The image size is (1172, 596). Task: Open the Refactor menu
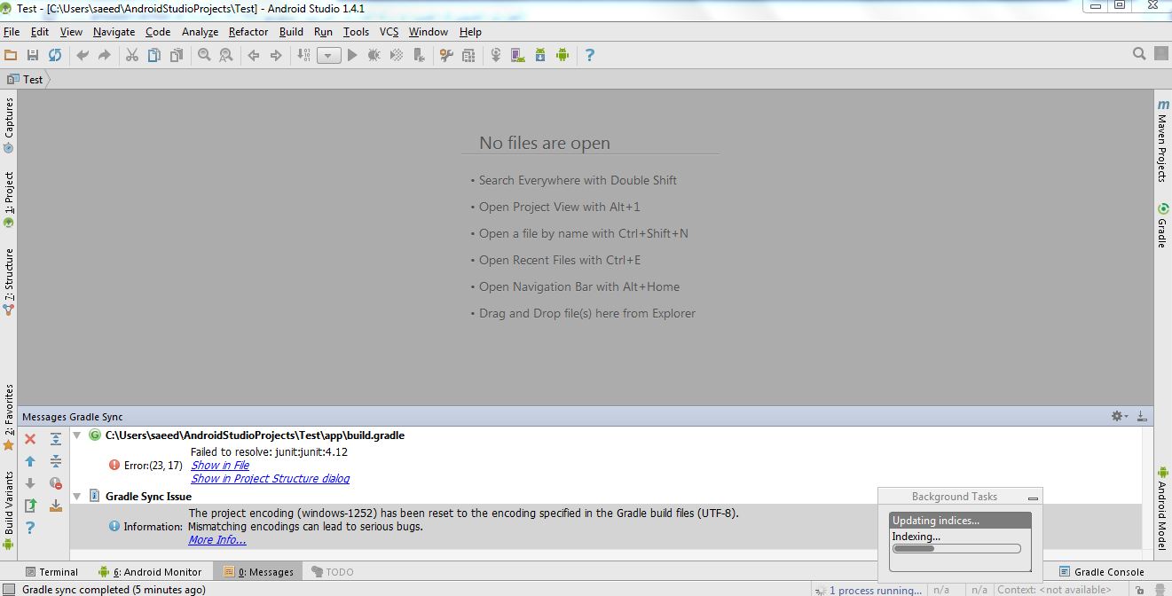pos(248,32)
